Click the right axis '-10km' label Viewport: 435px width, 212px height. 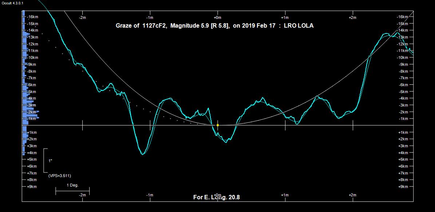coord(405,57)
